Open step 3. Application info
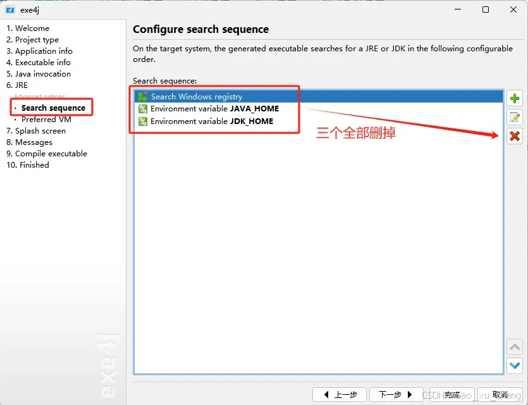Viewport: 528px width, 405px height. 39,51
